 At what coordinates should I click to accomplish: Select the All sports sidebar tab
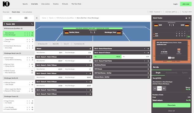pos(10,18)
